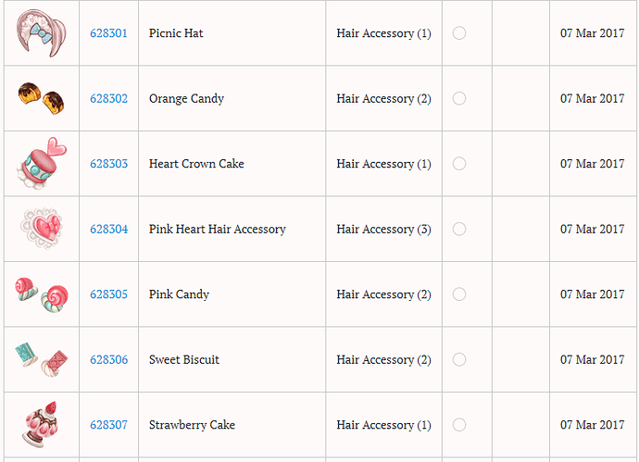639x462 pixels.
Task: Click the Heart Crown Cake icon
Action: pos(41,163)
